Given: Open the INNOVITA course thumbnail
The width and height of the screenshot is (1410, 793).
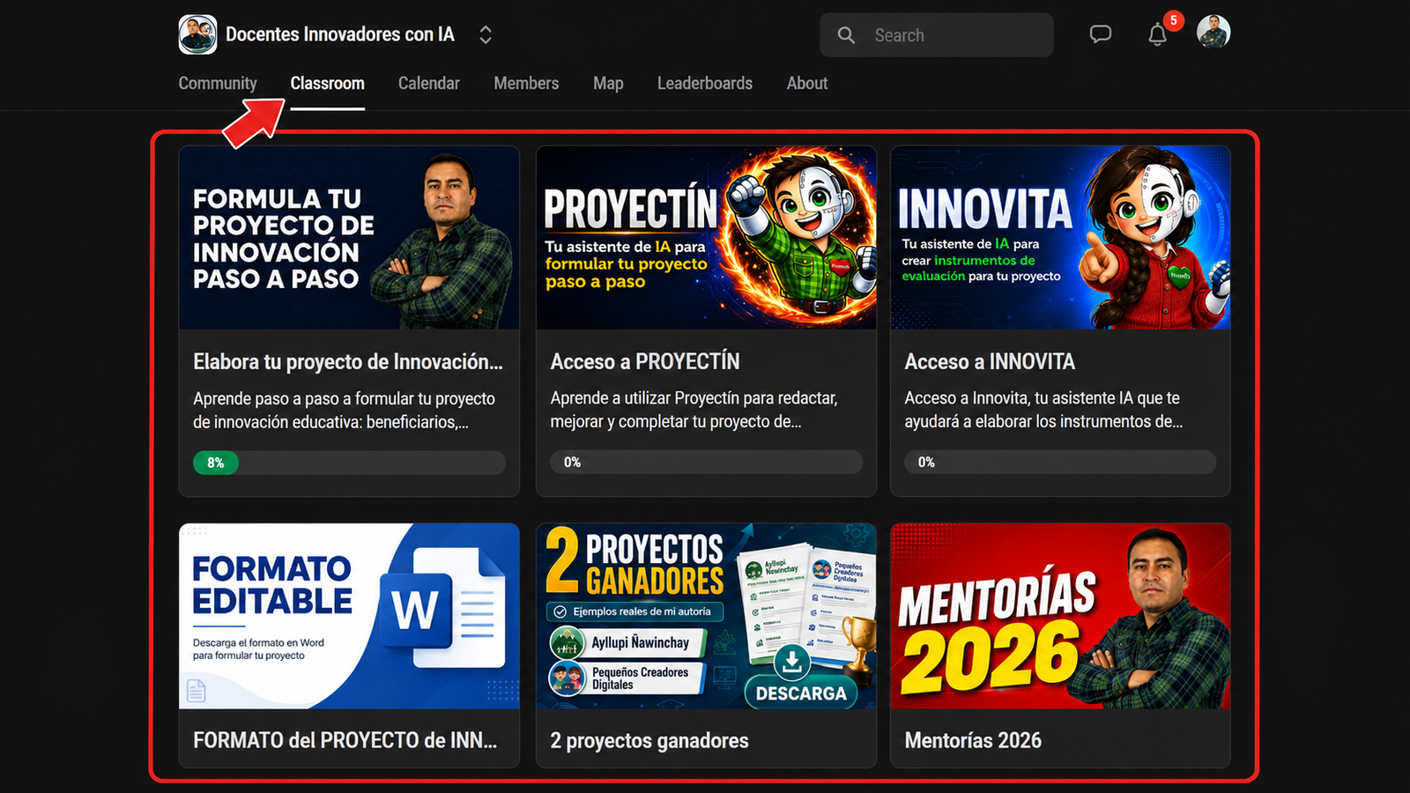Looking at the screenshot, I should (1060, 238).
